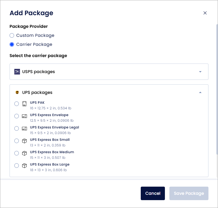Click the UPS Express Box Large label
The image size is (218, 208).
[x=50, y=164]
